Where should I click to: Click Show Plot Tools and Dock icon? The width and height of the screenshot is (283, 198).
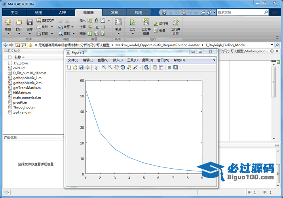tap(175, 67)
